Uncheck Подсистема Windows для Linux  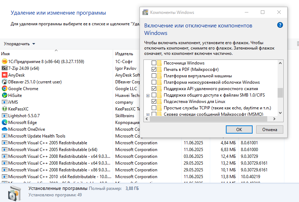pyautogui.click(x=154, y=102)
